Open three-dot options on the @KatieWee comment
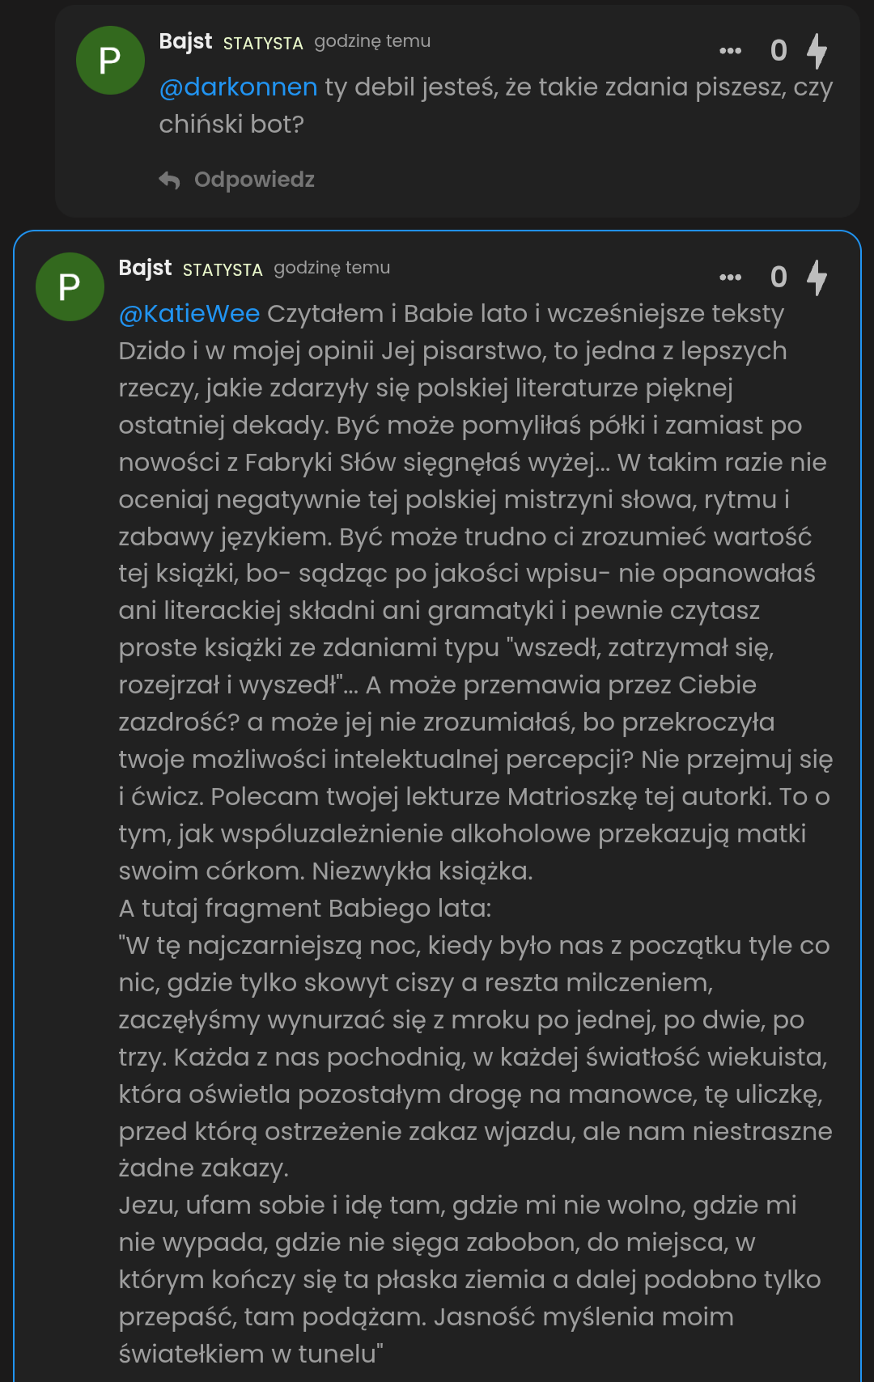 pyautogui.click(x=730, y=278)
